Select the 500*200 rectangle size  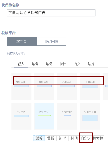click(x=90, y=116)
